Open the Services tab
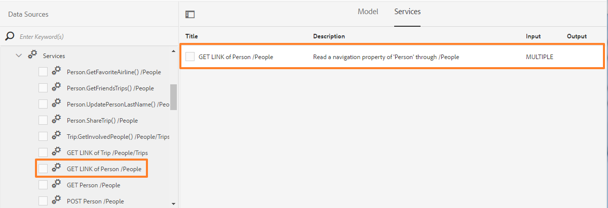 407,12
